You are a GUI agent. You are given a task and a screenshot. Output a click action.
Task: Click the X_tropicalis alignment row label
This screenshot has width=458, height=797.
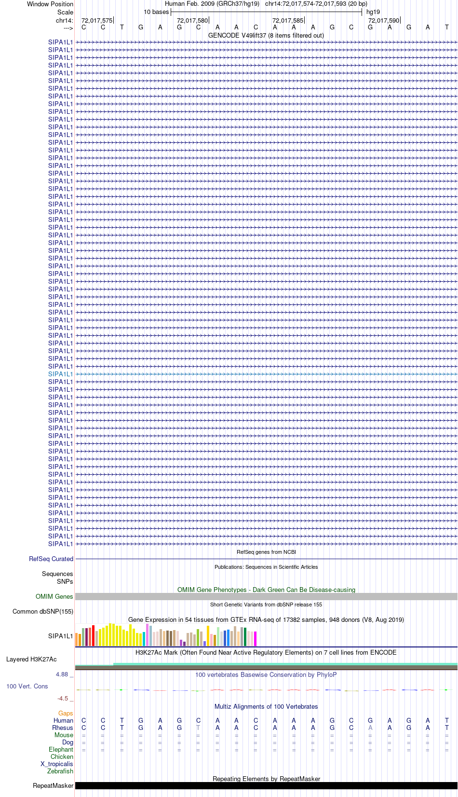57,764
